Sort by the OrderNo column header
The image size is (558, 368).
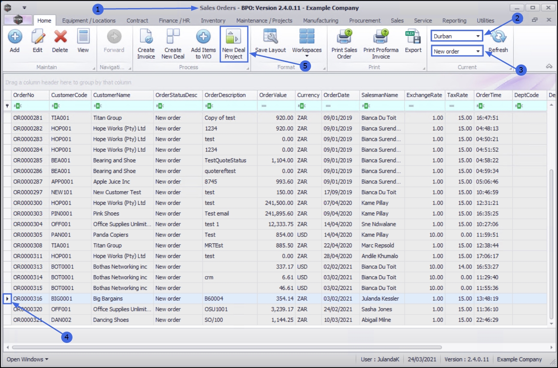pos(30,95)
